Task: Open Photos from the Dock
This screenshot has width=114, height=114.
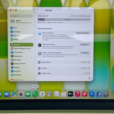Action: [x=21, y=94]
